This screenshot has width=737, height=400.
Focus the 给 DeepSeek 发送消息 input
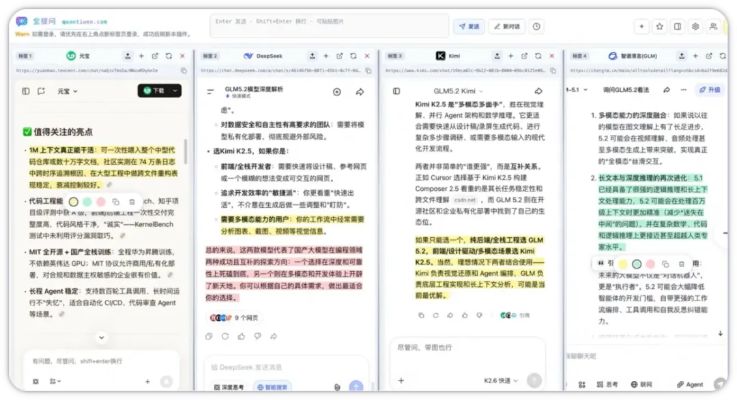285,367
